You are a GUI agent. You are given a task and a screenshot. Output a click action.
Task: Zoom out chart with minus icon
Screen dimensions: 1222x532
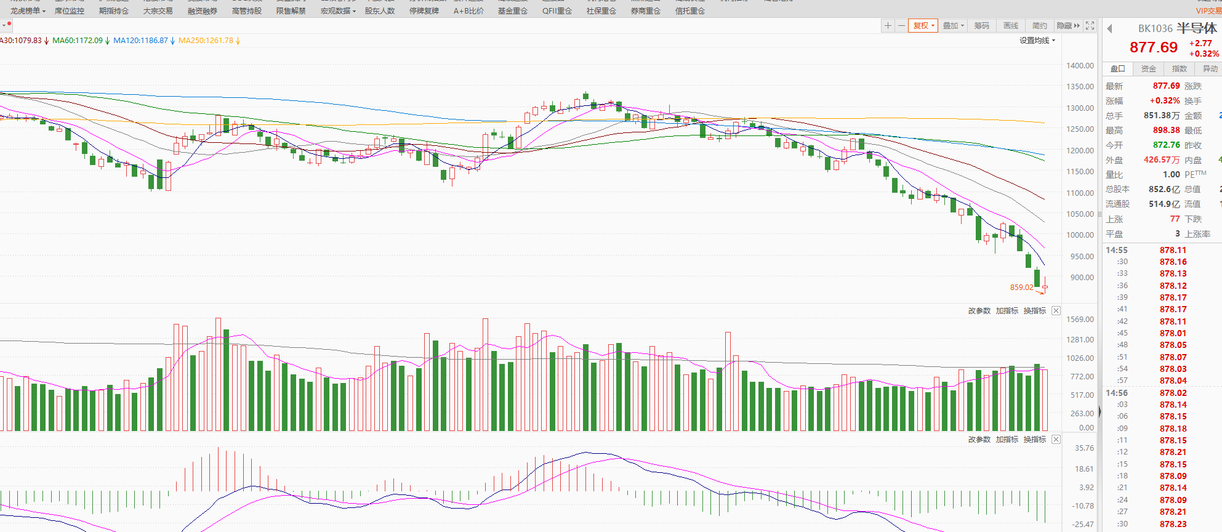[x=901, y=26]
